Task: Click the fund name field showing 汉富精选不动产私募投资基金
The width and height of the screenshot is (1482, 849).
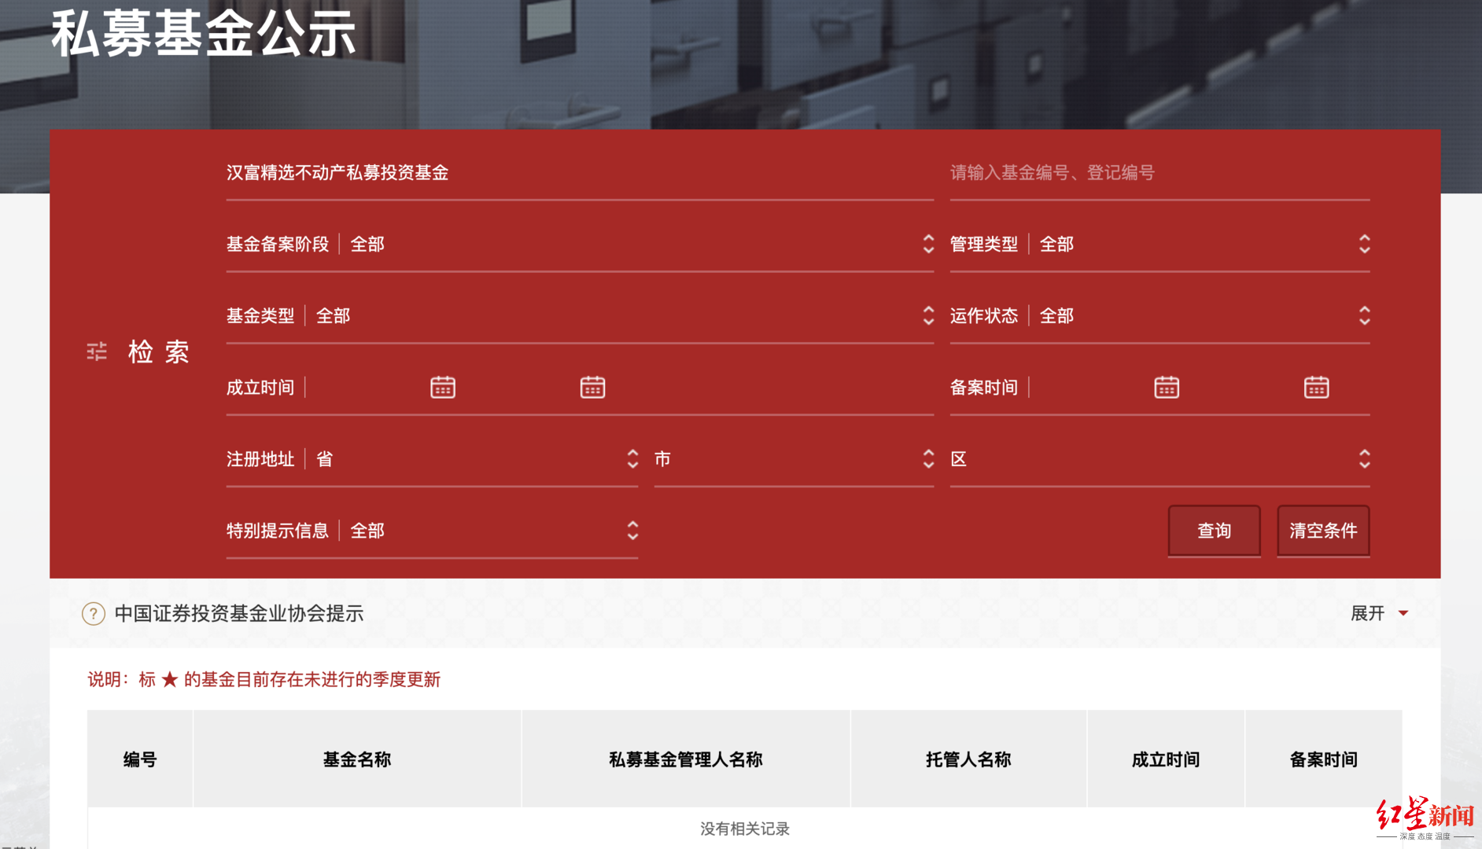Action: [x=551, y=172]
